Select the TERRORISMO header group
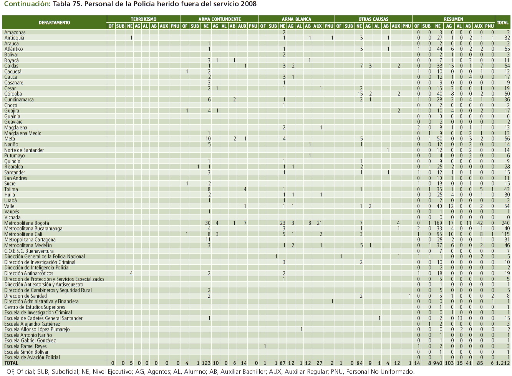The image size is (512, 376). click(143, 19)
